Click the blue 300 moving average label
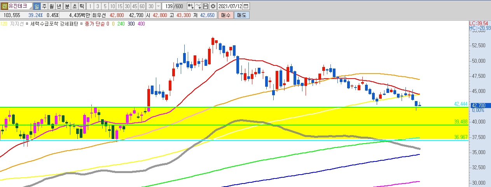Viewport: 491px width, 187px height. pyautogui.click(x=131, y=24)
